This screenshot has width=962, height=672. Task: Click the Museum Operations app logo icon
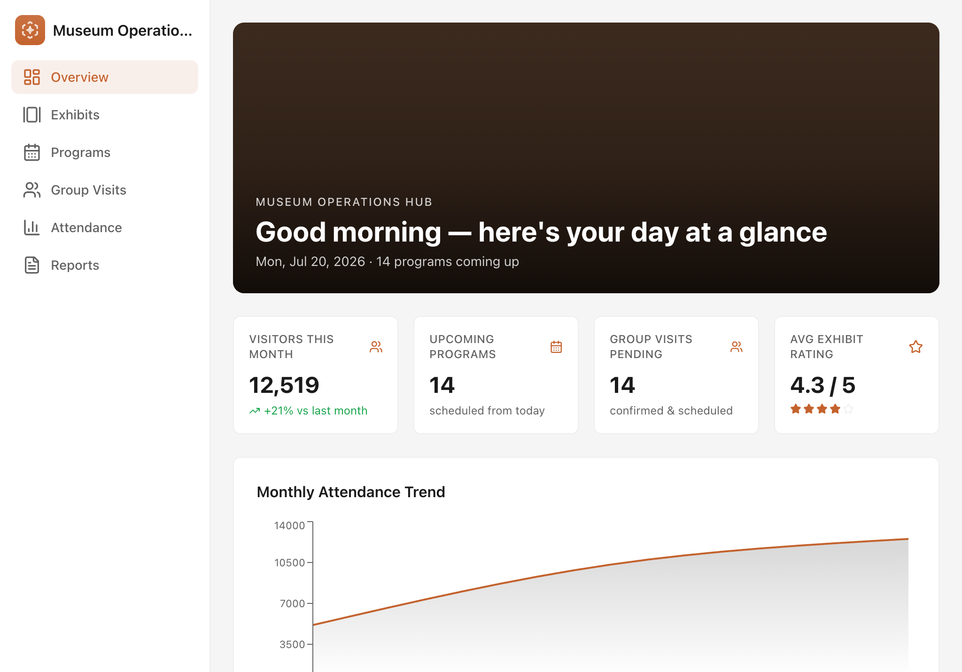(30, 30)
